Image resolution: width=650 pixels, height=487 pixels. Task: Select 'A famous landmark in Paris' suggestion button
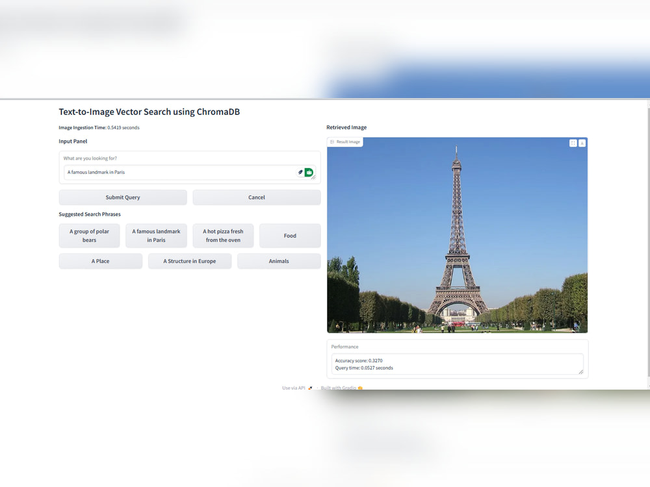(156, 236)
